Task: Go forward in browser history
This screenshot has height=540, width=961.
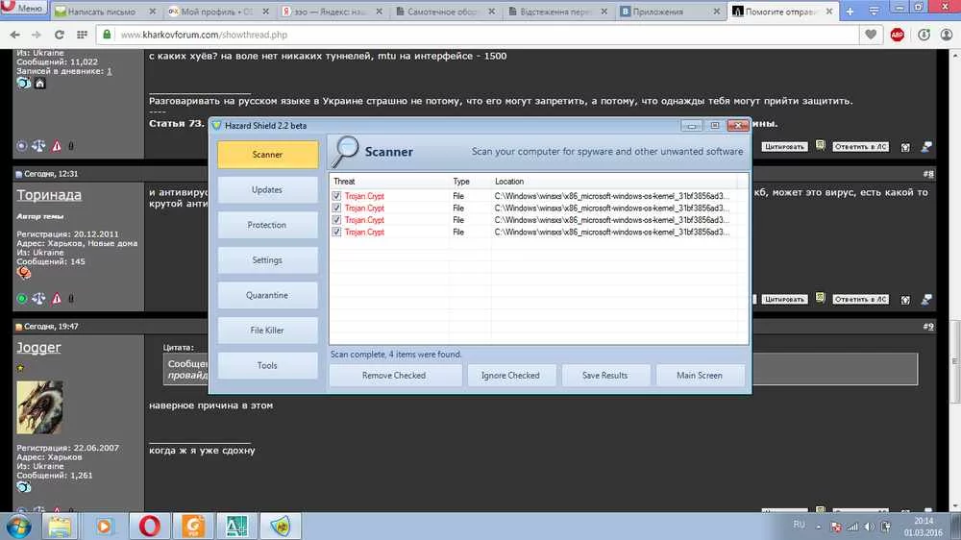Action: [x=37, y=35]
